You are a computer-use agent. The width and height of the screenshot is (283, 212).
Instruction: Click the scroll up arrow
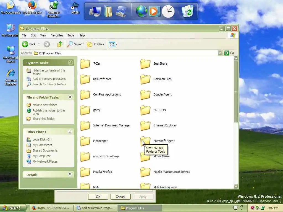click(236, 59)
